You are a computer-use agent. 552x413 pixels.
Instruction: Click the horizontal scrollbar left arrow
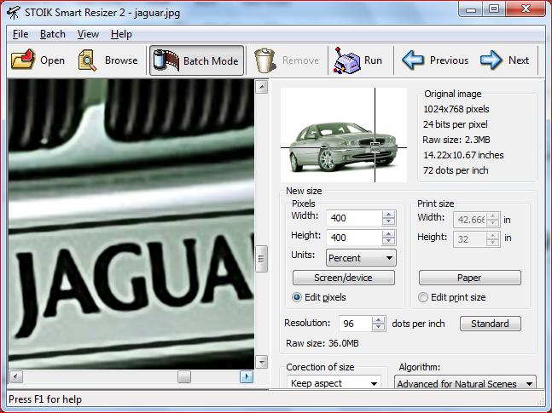coord(16,376)
